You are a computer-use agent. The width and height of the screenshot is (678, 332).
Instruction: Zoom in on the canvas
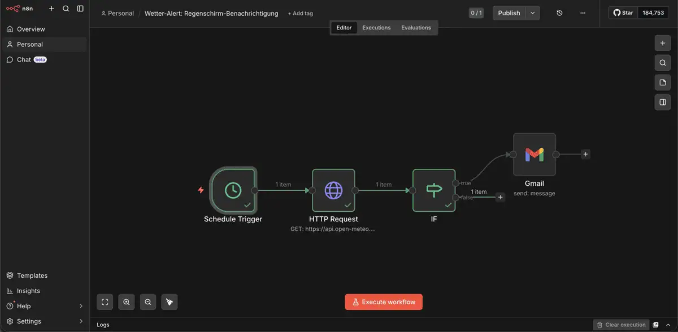pyautogui.click(x=126, y=302)
